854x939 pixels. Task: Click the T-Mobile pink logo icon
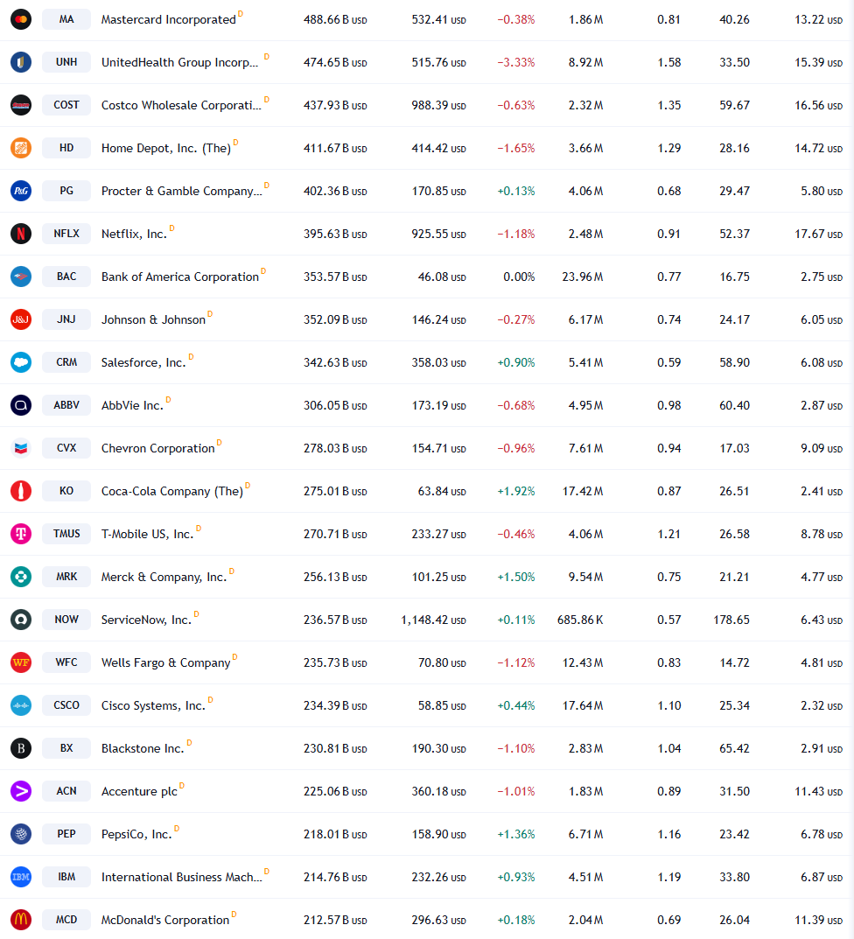(21, 534)
